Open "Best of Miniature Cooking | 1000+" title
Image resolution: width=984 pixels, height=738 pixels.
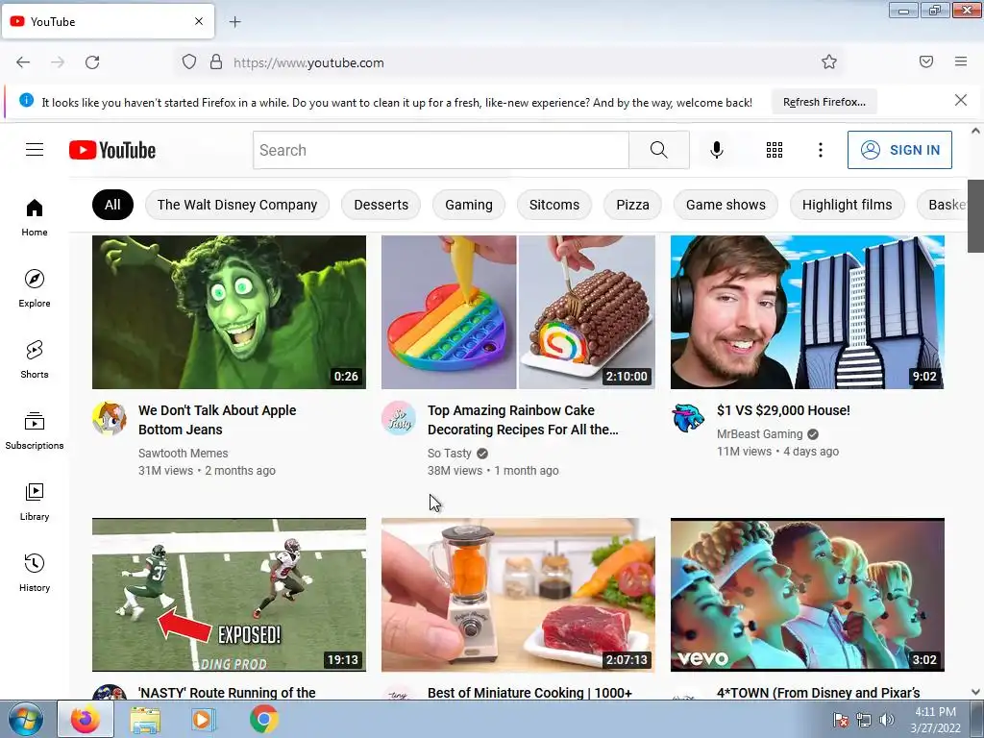[x=529, y=693]
